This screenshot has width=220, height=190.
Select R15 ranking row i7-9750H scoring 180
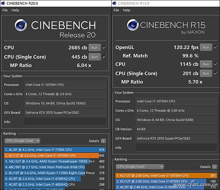tap(166, 181)
